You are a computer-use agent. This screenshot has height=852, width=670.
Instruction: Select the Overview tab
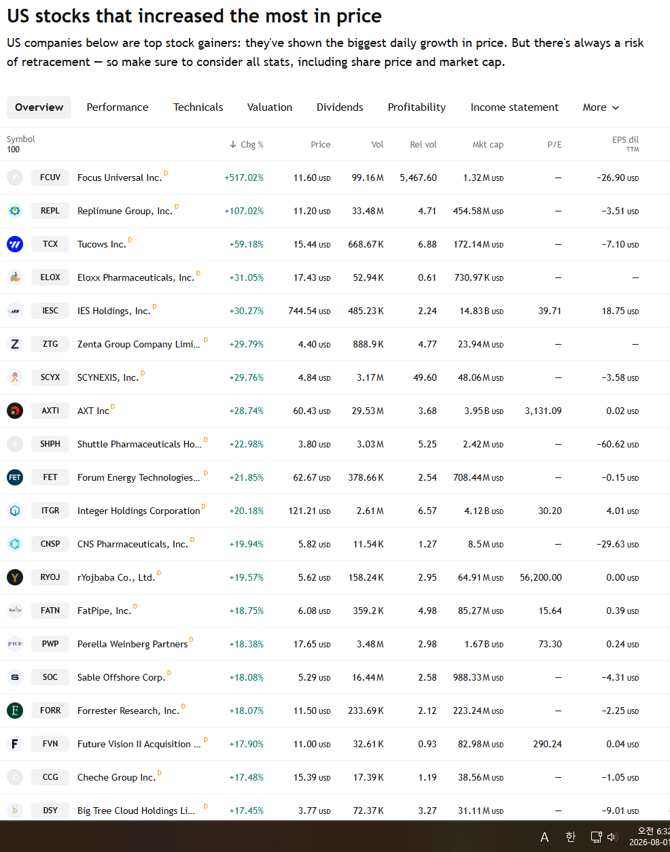(39, 107)
